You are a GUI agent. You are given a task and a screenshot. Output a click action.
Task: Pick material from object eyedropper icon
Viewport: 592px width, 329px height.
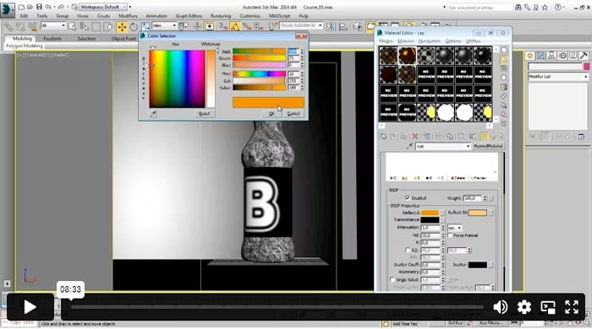(409, 146)
